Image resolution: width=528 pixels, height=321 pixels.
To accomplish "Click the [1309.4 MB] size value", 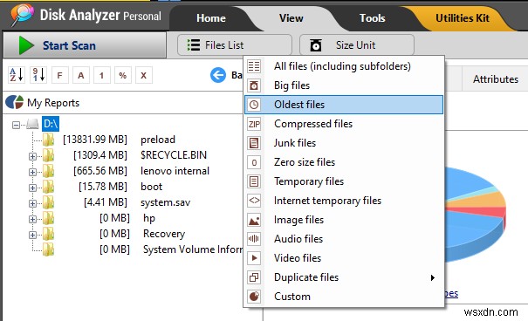I will tap(100, 155).
